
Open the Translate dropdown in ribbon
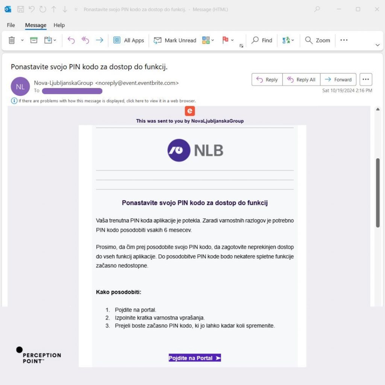[288, 40]
